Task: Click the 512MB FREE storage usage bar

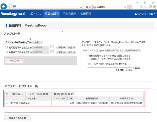Action: click(110, 67)
